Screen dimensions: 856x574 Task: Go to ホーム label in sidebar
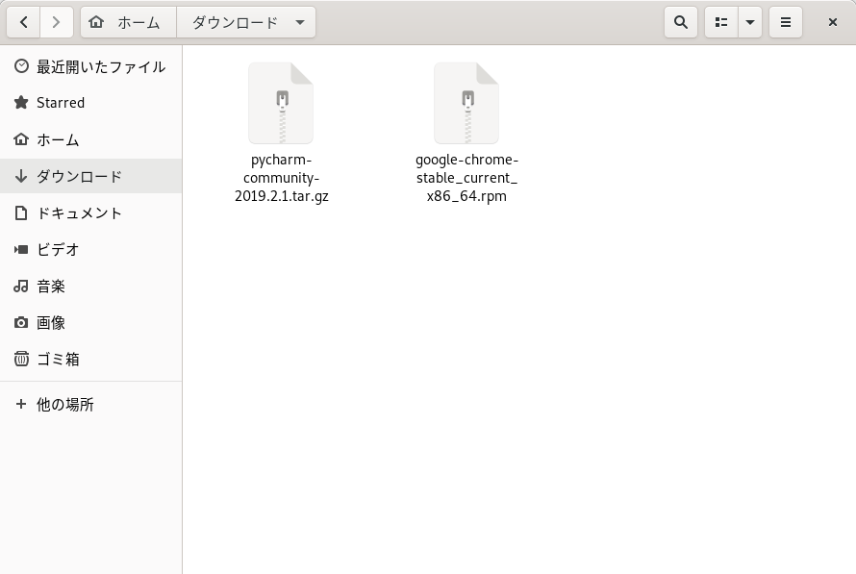[x=58, y=139]
